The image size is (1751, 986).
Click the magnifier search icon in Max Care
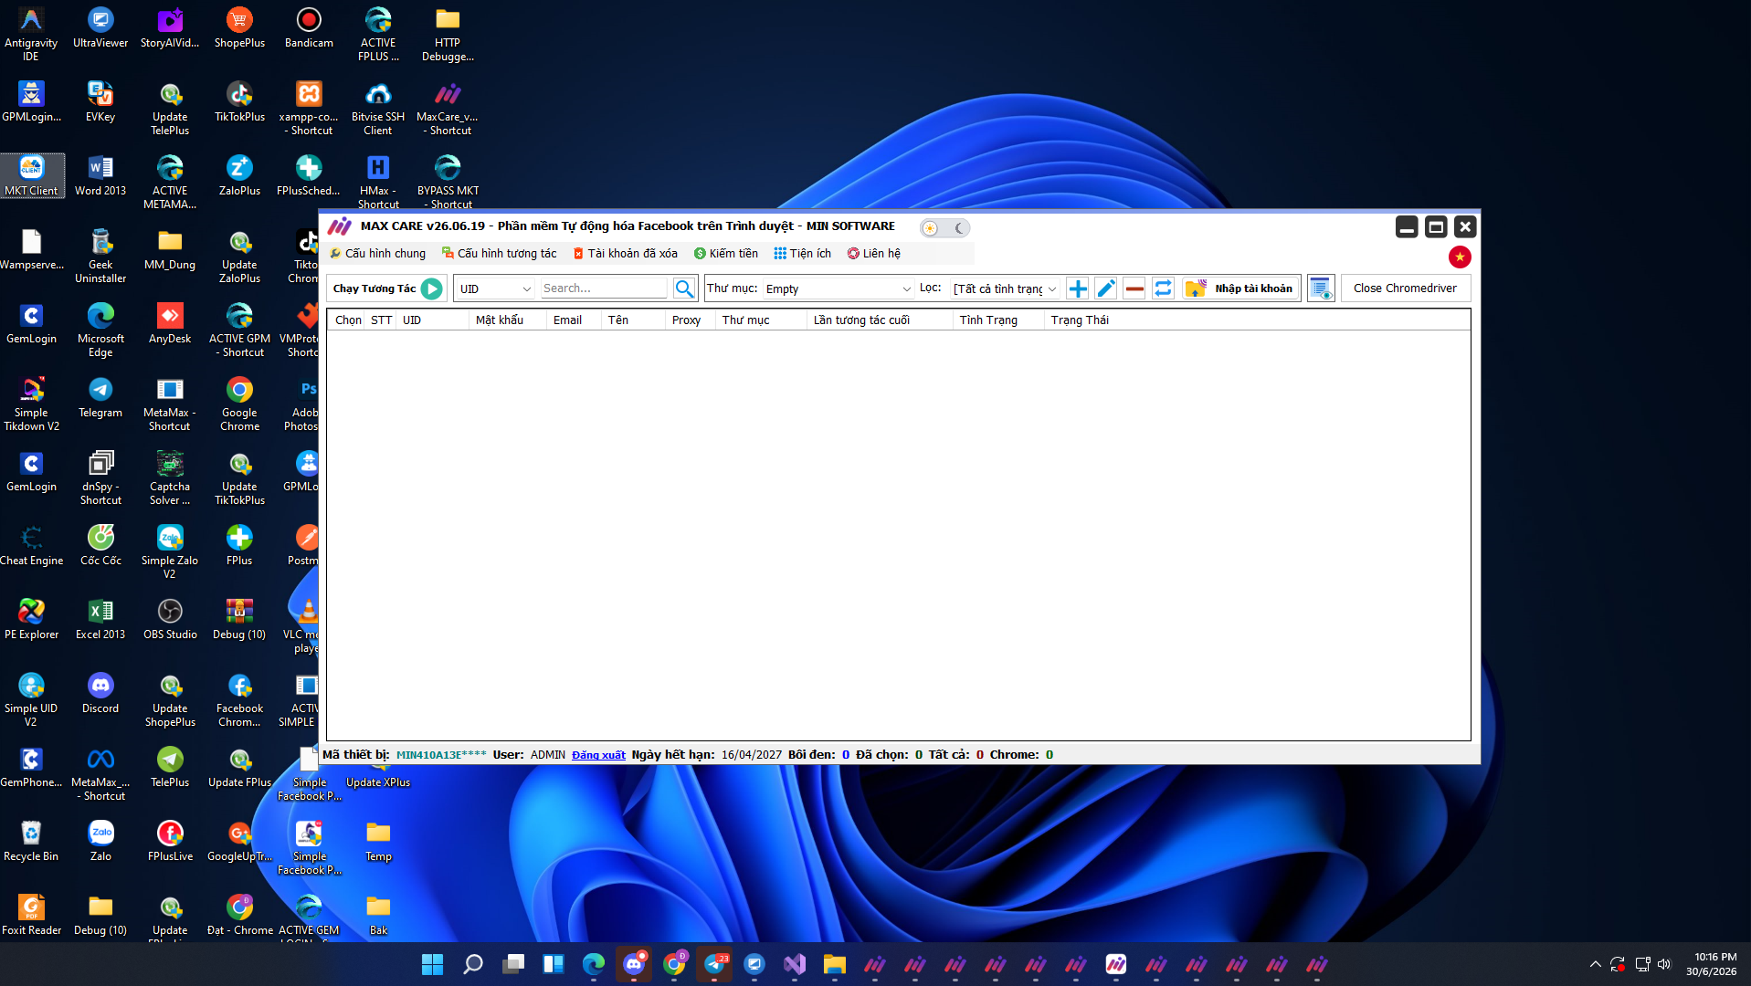click(x=684, y=288)
